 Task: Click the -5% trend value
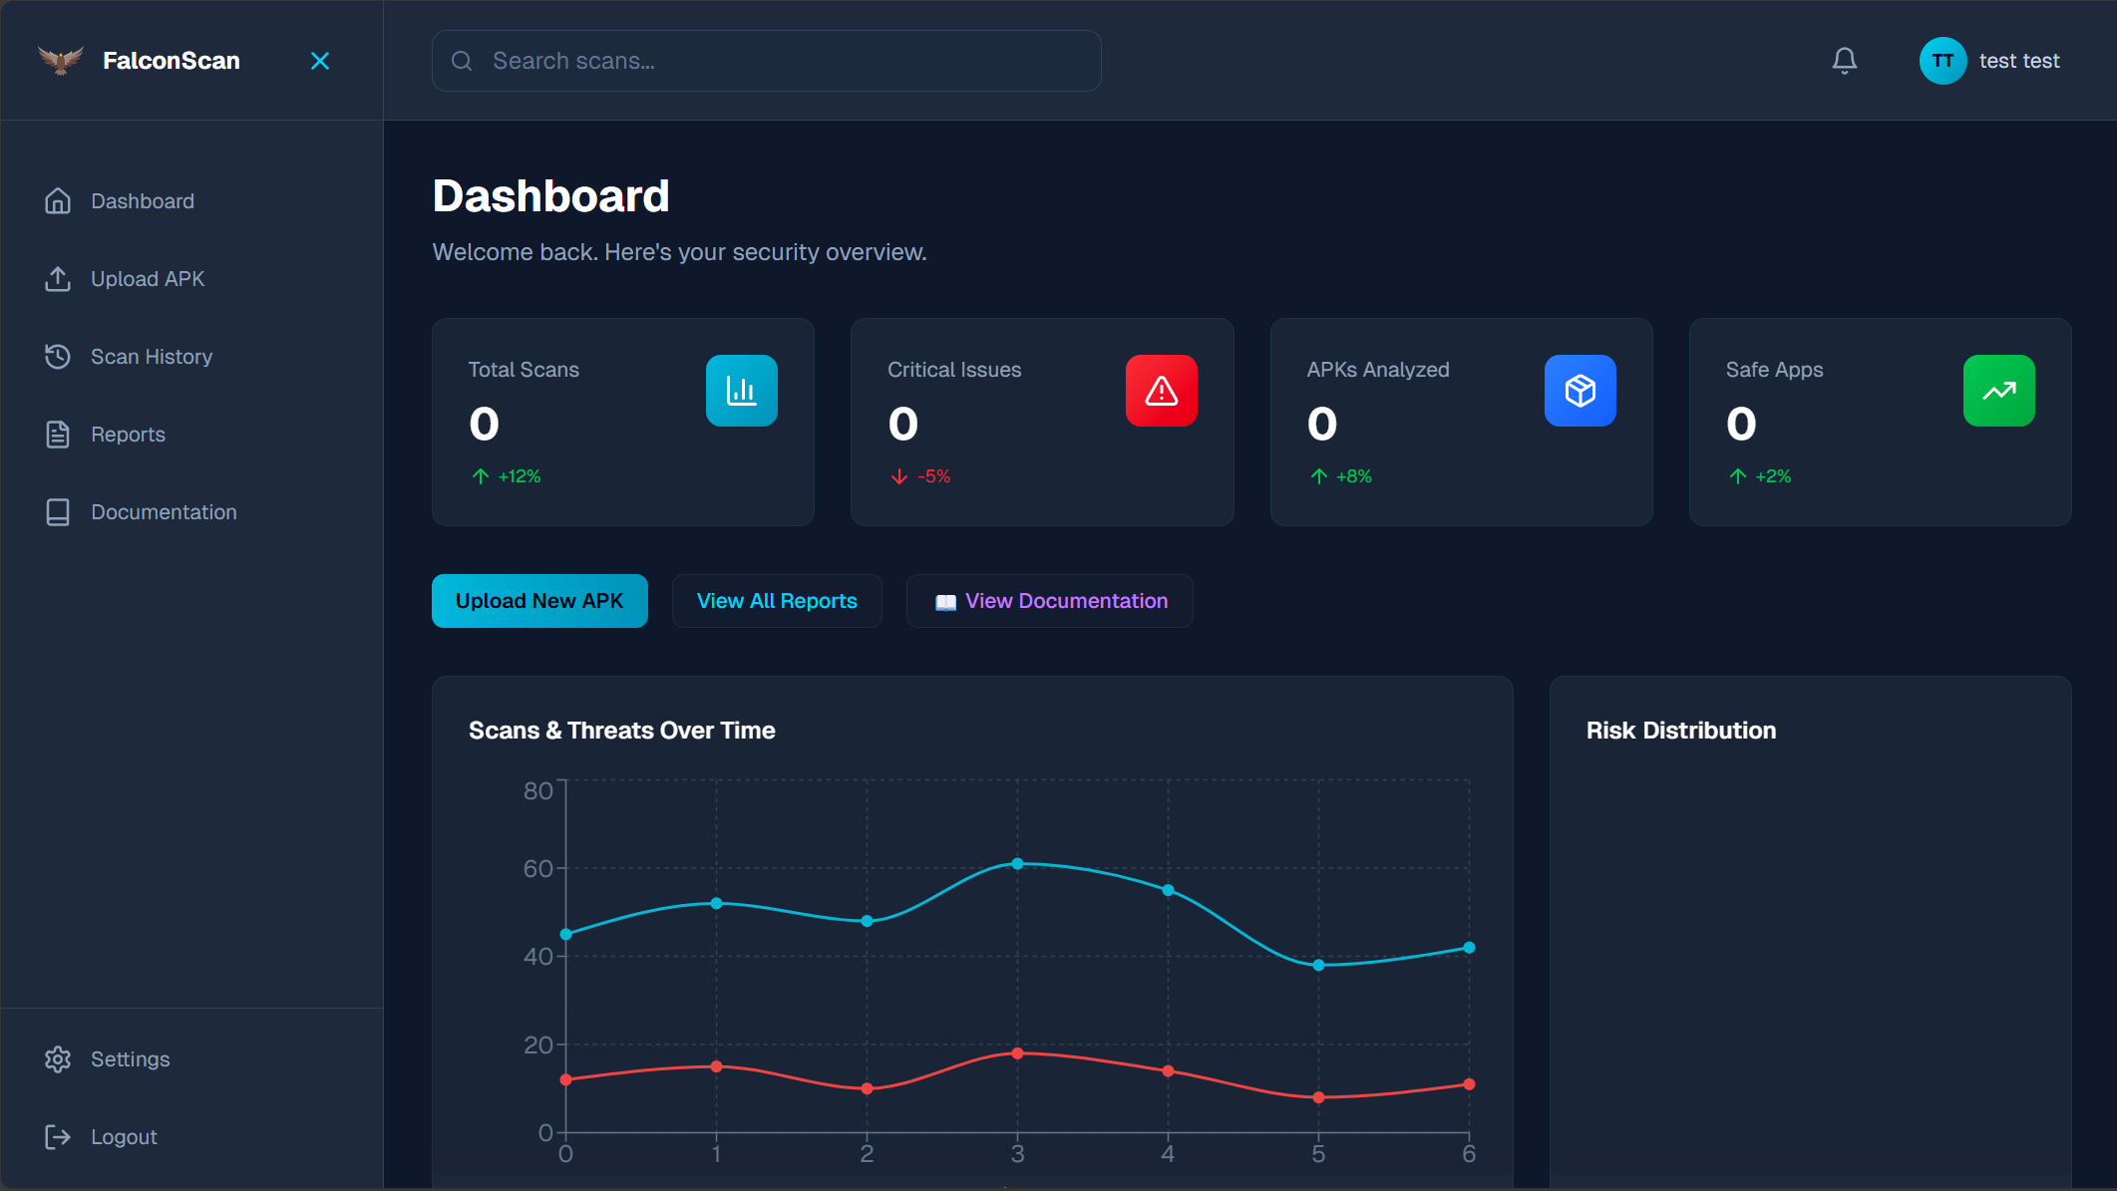(x=934, y=476)
